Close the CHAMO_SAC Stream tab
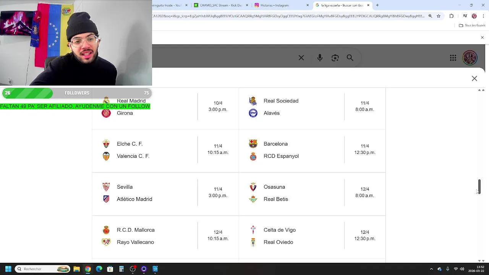Screen dimensions: 489x275 point(247,5)
